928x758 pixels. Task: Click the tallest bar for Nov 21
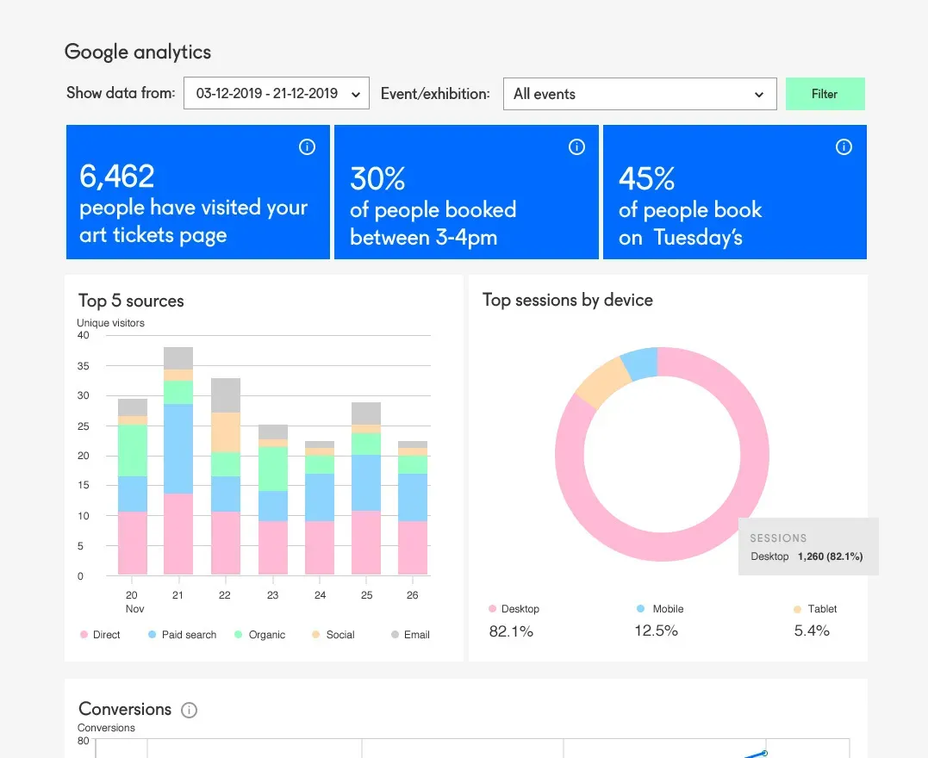178,457
